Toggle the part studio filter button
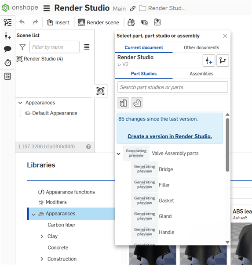252x265 pixels. tap(137, 103)
